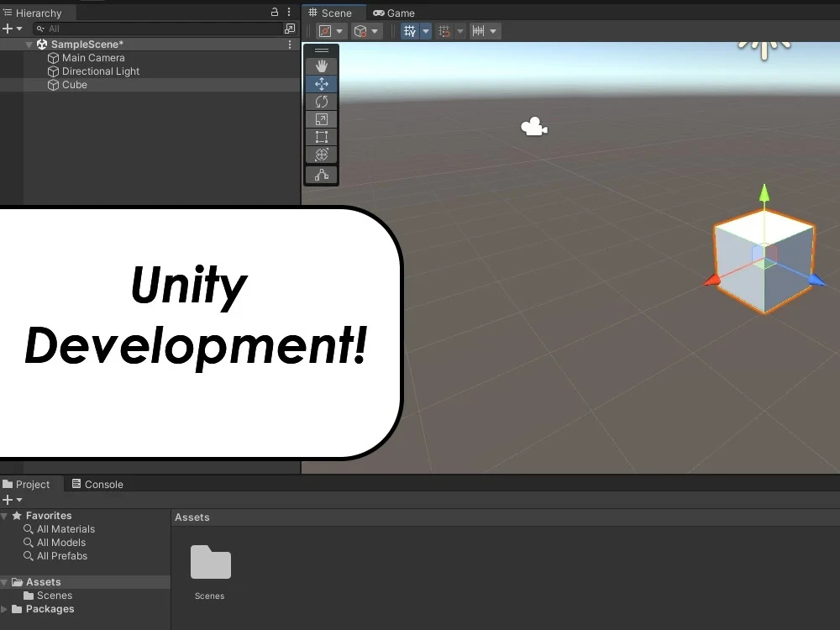
Task: Click the Shaded draw mode icon
Action: tap(326, 30)
